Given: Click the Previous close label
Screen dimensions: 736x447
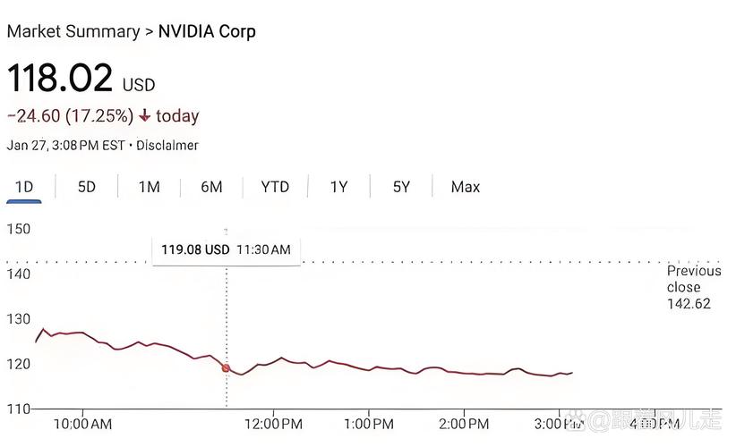Looking at the screenshot, I should click(x=693, y=279).
